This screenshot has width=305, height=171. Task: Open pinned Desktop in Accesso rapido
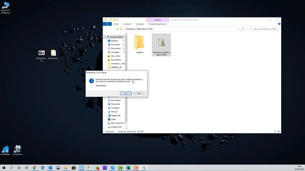click(x=114, y=41)
